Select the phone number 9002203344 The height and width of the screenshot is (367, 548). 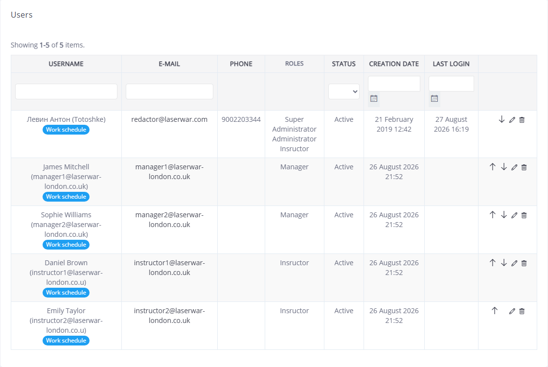pos(241,119)
